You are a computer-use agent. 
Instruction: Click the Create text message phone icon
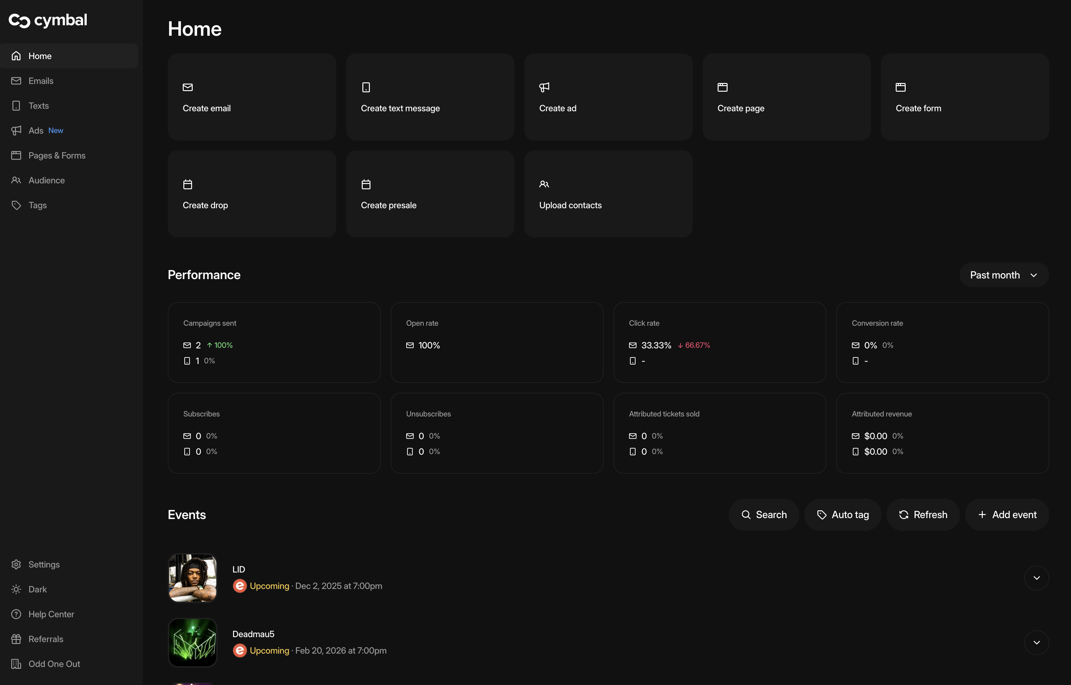pyautogui.click(x=366, y=87)
